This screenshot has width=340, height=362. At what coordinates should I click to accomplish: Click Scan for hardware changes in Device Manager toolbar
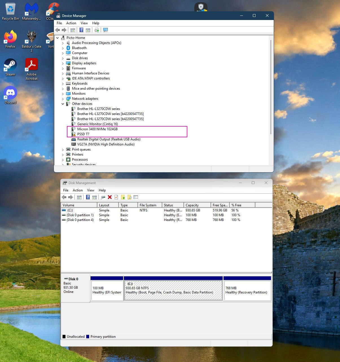coord(106,30)
